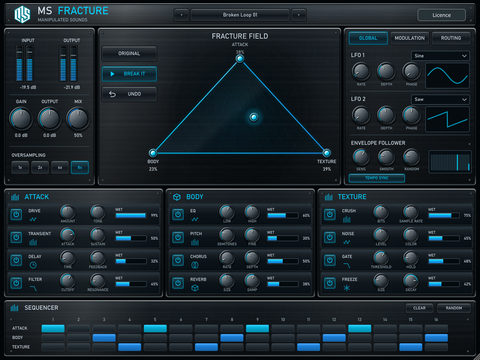Screen dimensions: 480x360
Task: Click the Original button
Action: (129, 54)
